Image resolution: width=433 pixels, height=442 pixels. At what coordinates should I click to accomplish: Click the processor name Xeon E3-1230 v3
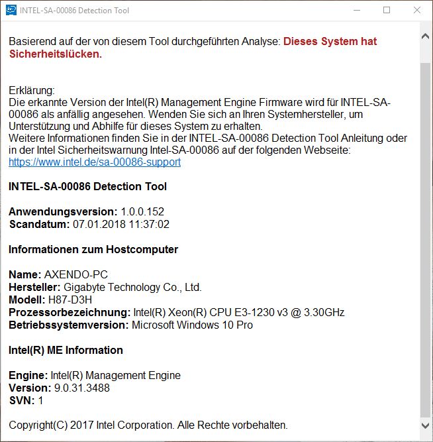pos(239,312)
